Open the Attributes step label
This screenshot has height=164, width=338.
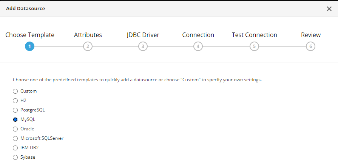coord(88,35)
